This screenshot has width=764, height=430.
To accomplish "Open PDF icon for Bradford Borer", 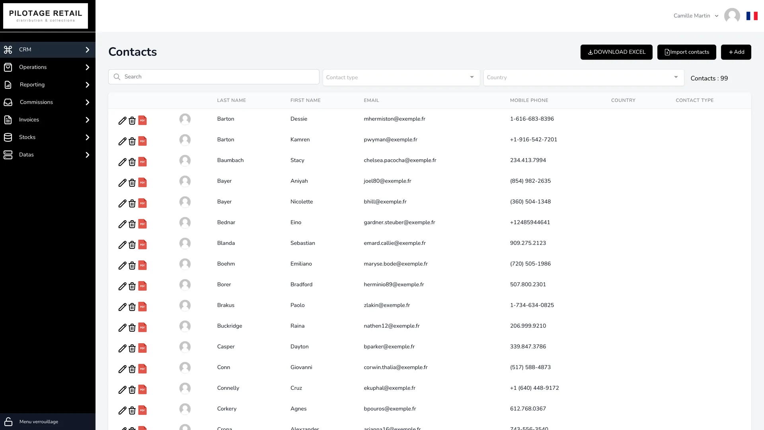I will [142, 286].
